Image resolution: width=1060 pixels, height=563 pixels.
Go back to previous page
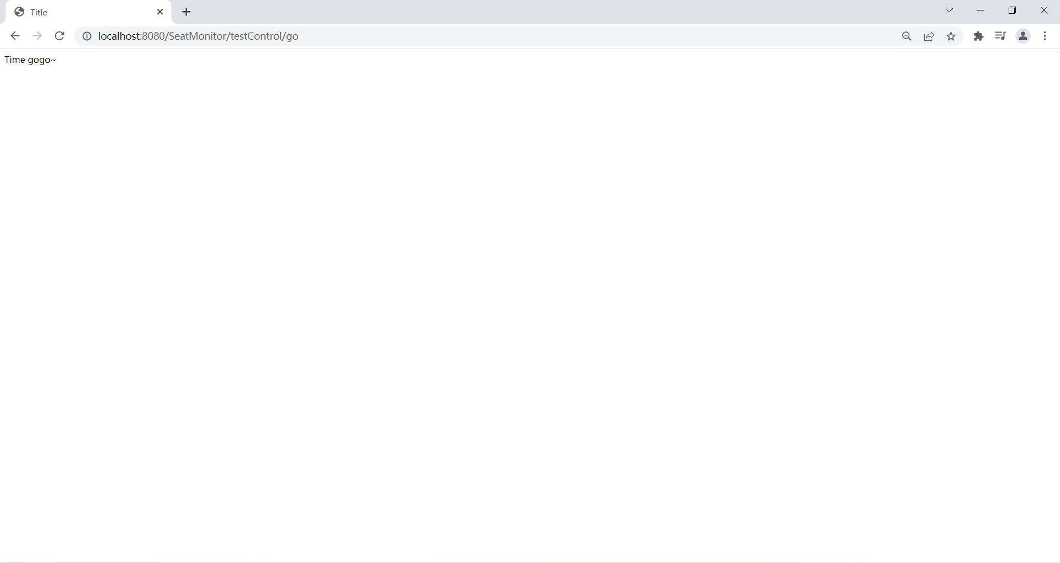(x=15, y=36)
